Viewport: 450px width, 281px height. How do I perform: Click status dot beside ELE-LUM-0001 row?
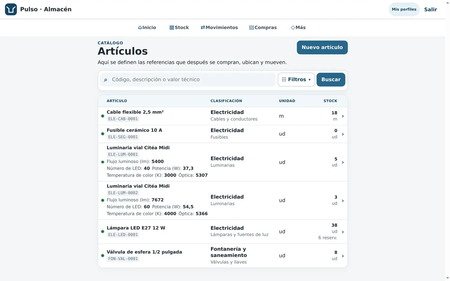pyautogui.click(x=103, y=162)
